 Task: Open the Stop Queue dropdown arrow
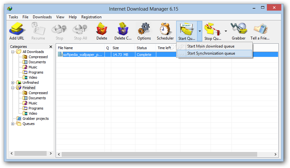tap(226, 31)
